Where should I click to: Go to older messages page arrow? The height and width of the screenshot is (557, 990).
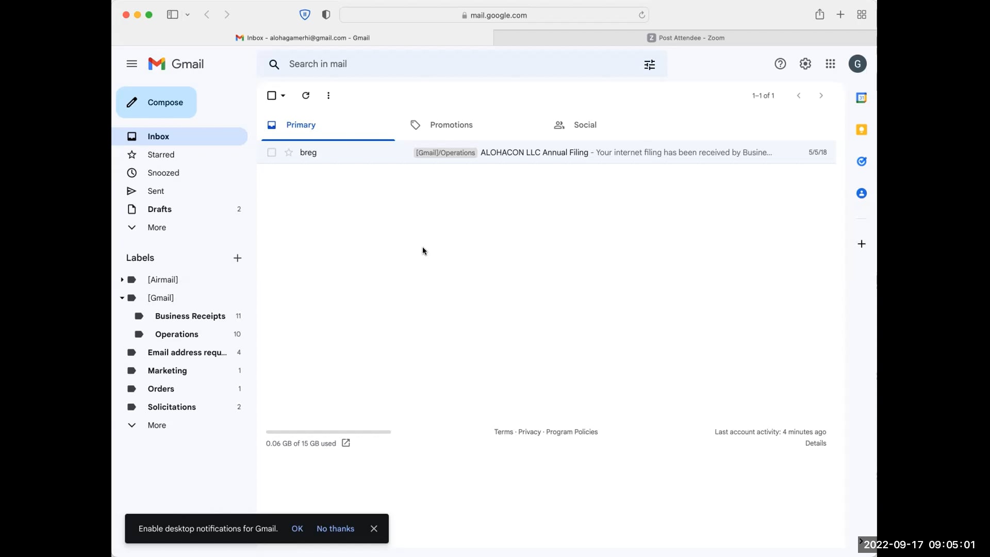821,95
